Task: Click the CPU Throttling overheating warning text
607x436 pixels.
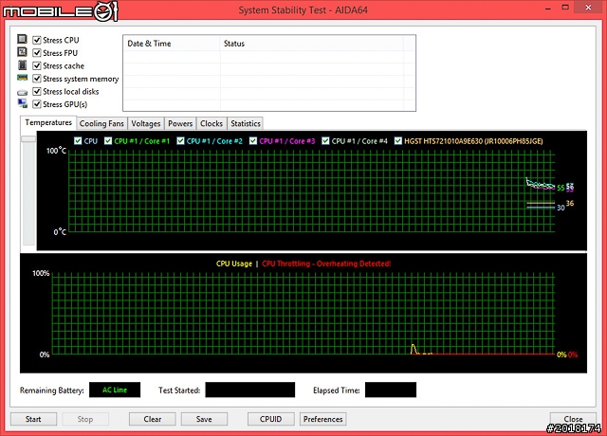Action: [x=326, y=263]
